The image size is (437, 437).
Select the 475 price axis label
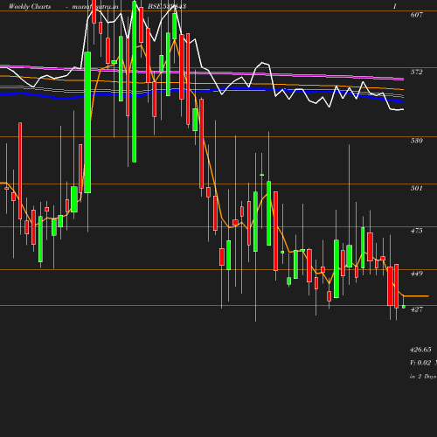pos(416,231)
